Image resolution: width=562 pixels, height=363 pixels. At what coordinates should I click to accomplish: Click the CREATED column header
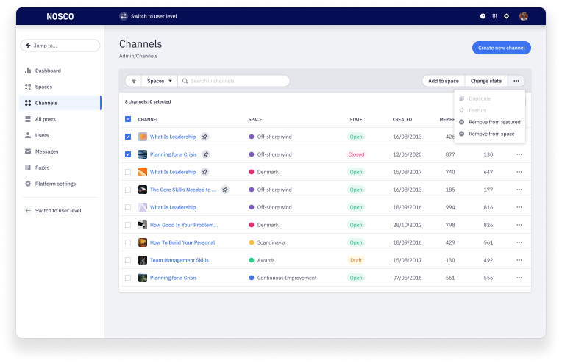(x=402, y=119)
